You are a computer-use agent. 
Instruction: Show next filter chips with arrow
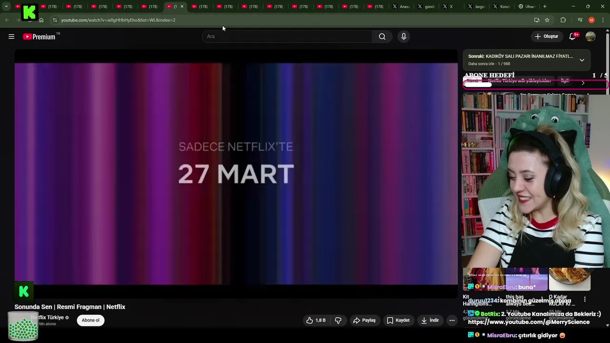(x=583, y=83)
